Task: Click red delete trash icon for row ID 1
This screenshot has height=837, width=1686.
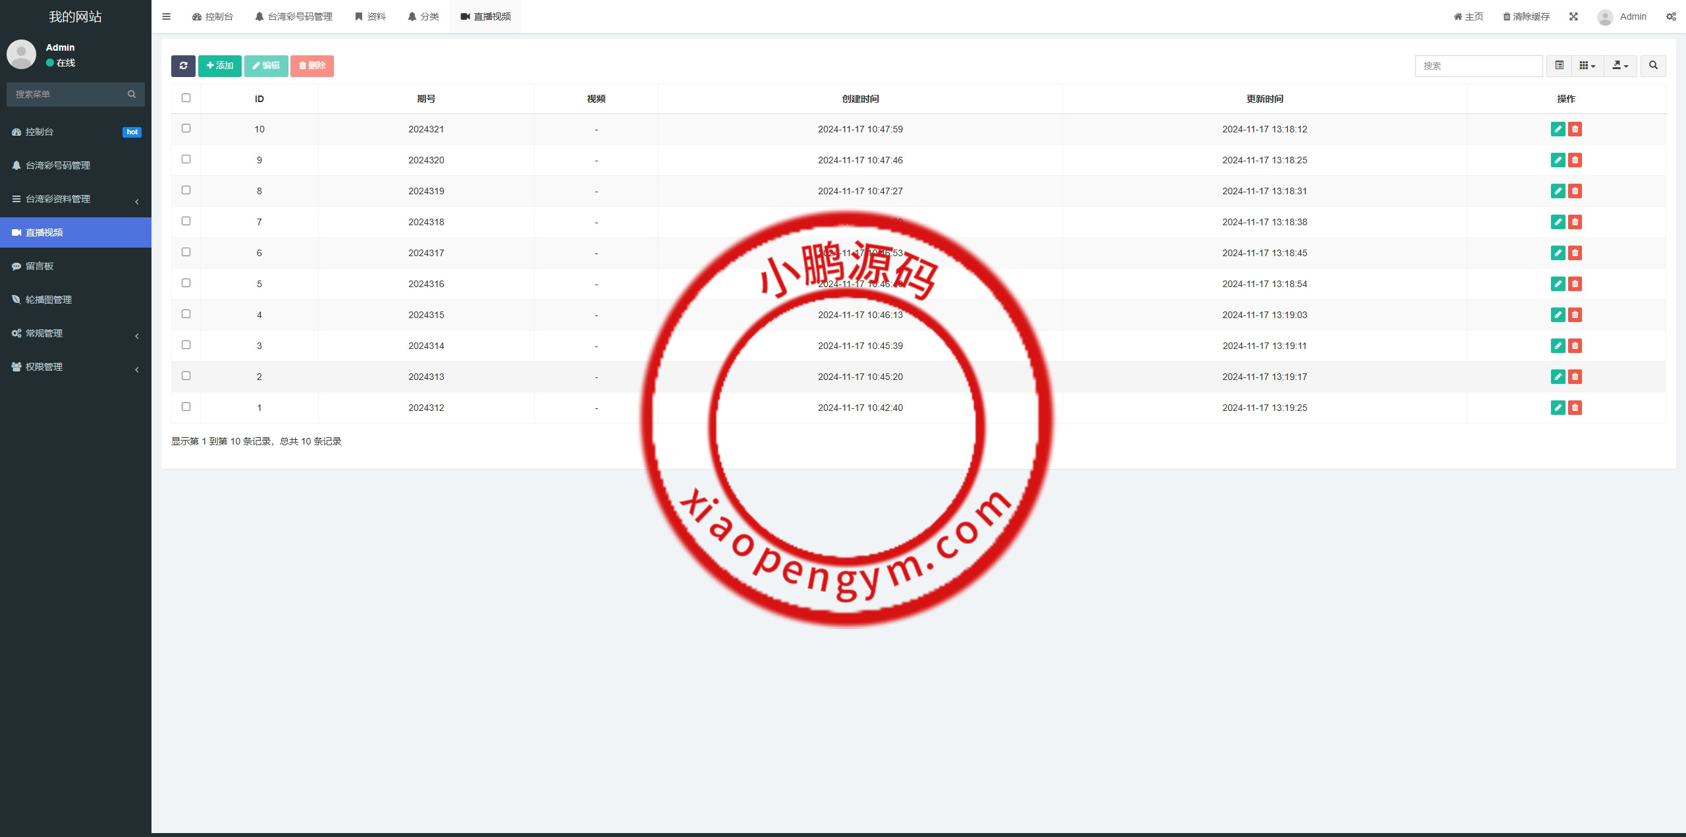Action: click(x=1575, y=408)
